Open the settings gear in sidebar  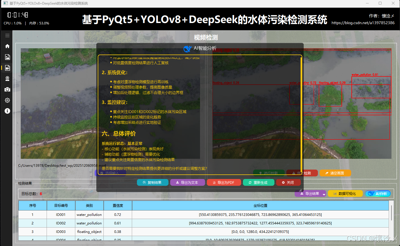point(7,100)
